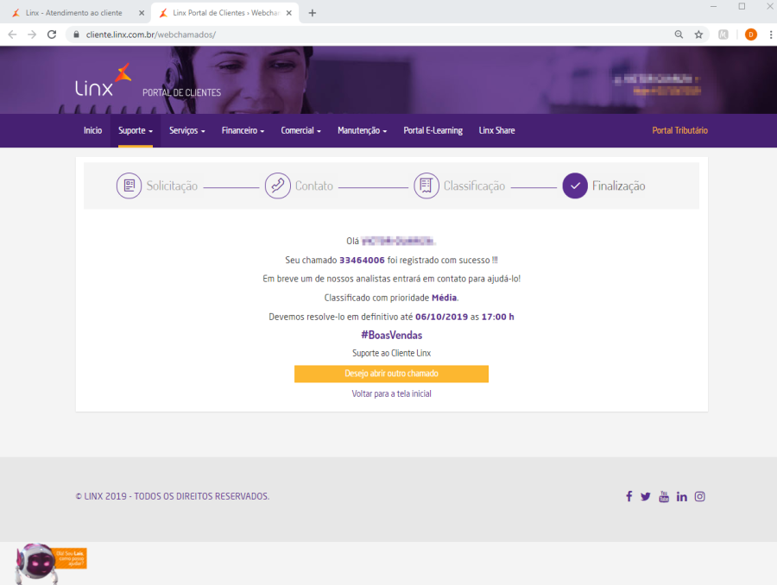Screen dimensions: 777x585
Task: Expand the Suporte dropdown menu
Action: pyautogui.click(x=136, y=130)
